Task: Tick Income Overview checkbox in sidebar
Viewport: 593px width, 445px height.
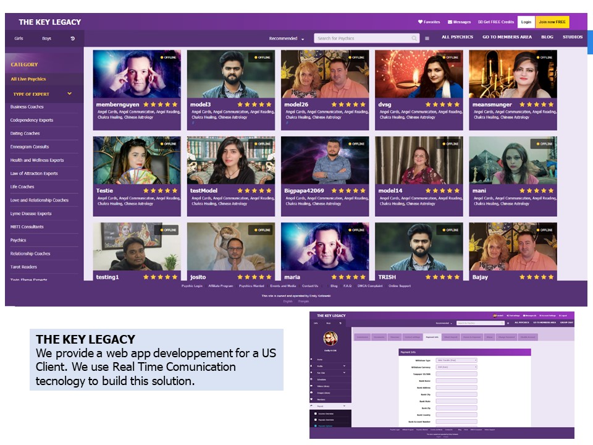Action: click(316, 413)
